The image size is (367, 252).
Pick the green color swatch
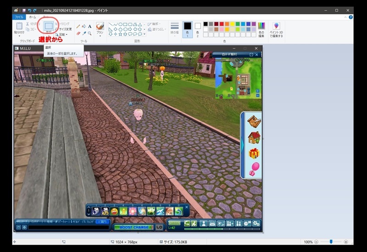point(238,24)
